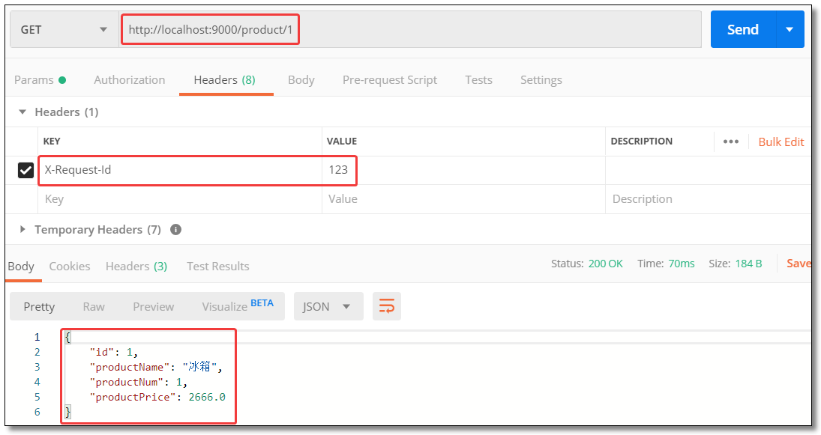Viewport: 821px width, 435px height.
Task: Open Bulk Edit for headers
Action: (x=781, y=142)
